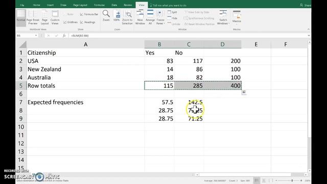Open the Formulas tab

click(x=99, y=5)
